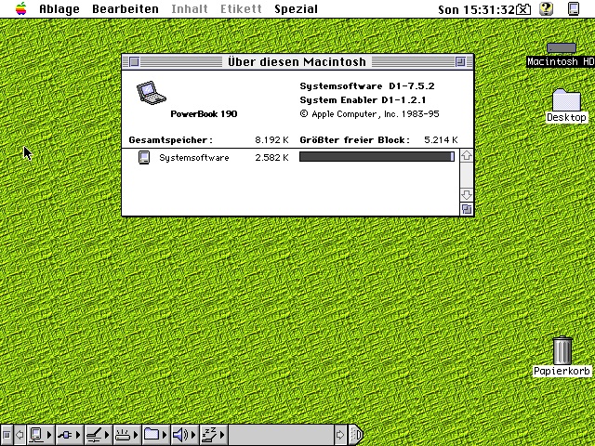Open the hard disk spin-down Control Strip module

tap(98, 435)
